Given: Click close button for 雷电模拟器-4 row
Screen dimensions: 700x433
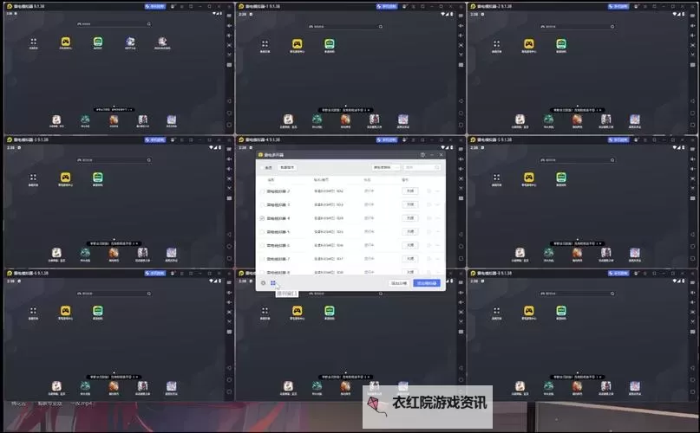Looking at the screenshot, I should [x=409, y=218].
